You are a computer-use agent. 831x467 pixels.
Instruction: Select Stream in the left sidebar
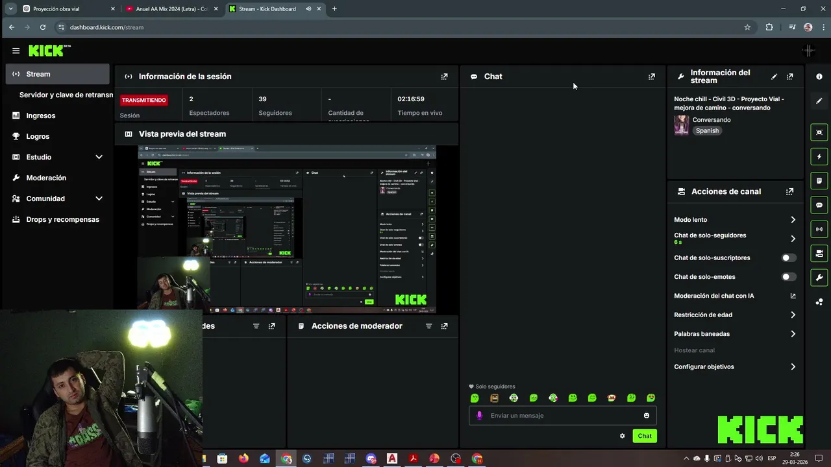click(58, 74)
